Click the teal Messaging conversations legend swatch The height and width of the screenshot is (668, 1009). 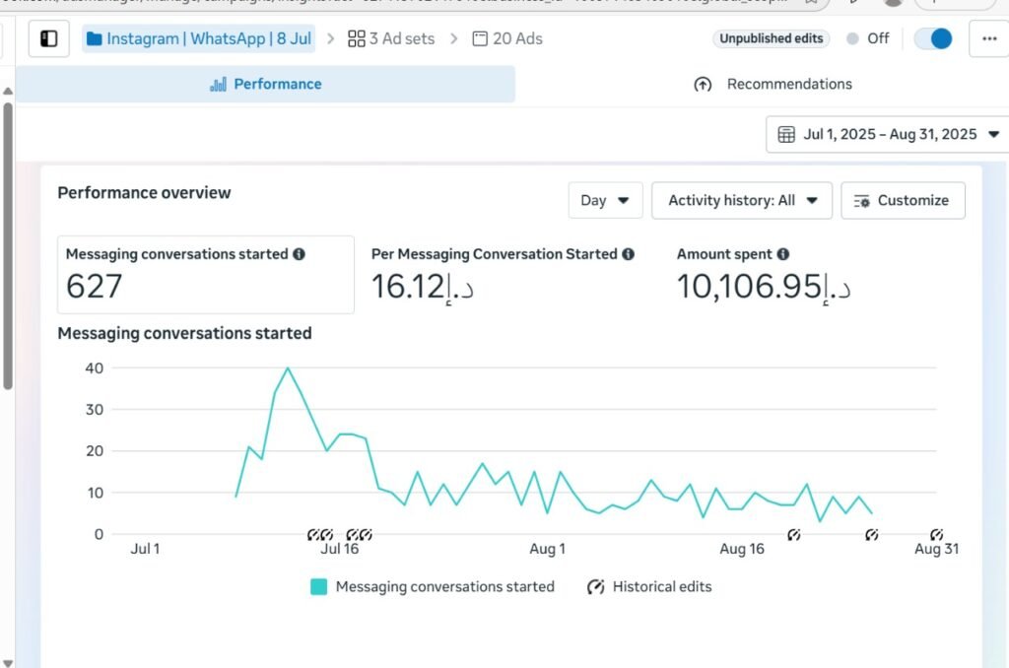click(x=318, y=587)
